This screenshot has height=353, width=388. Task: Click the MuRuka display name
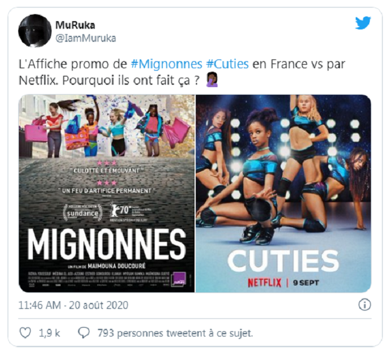75,25
